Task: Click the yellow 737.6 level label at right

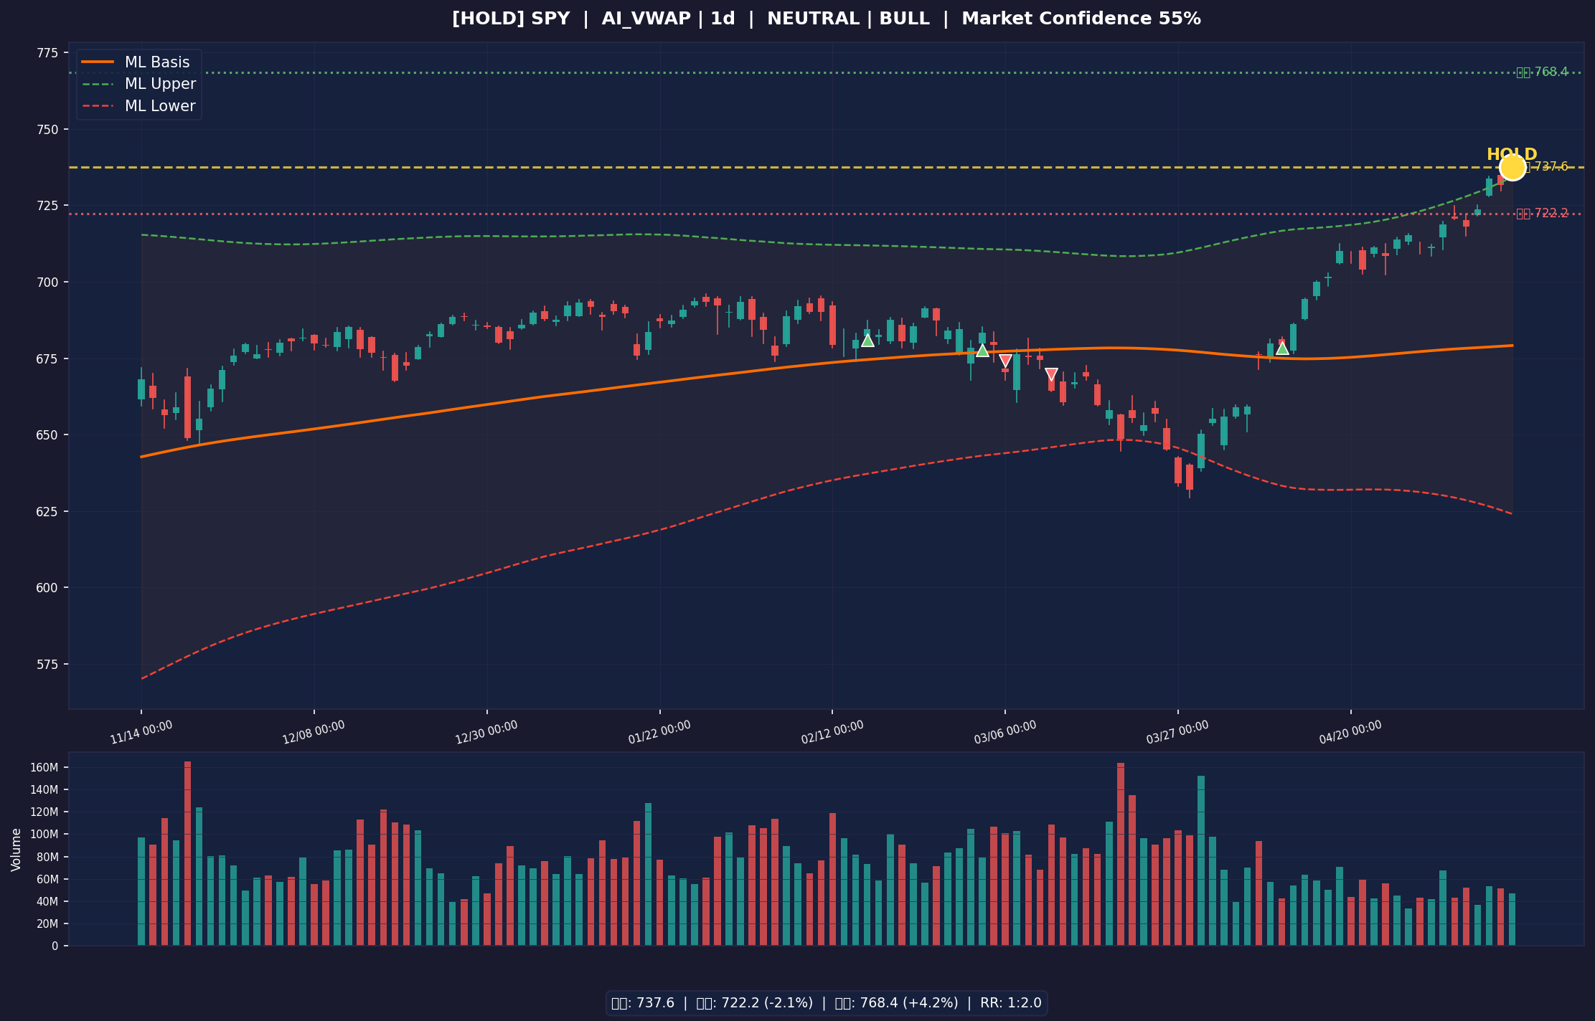Action: point(1546,167)
